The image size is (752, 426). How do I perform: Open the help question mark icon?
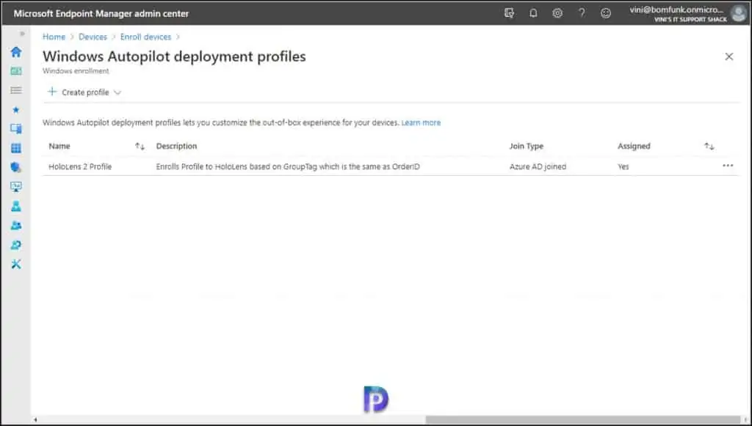tap(582, 13)
